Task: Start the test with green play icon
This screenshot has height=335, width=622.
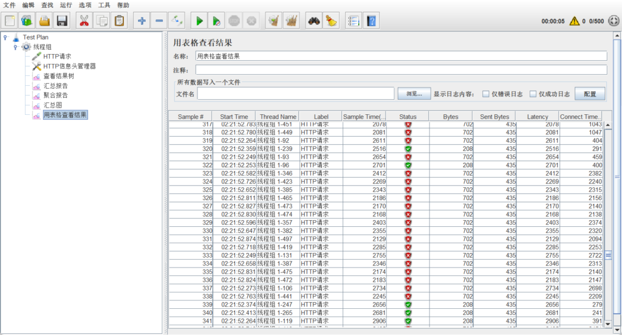Action: pyautogui.click(x=199, y=21)
